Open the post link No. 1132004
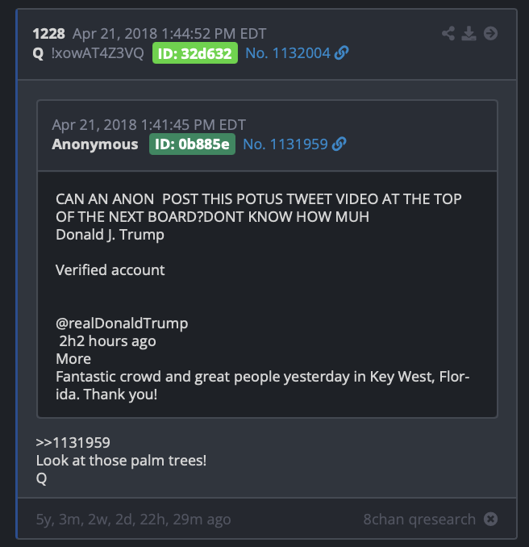 click(288, 53)
